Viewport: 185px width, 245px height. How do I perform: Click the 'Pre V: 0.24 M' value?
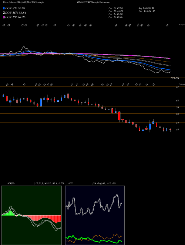click(x=147, y=11)
